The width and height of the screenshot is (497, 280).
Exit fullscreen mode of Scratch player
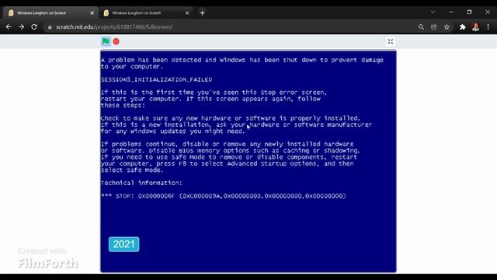(x=390, y=41)
